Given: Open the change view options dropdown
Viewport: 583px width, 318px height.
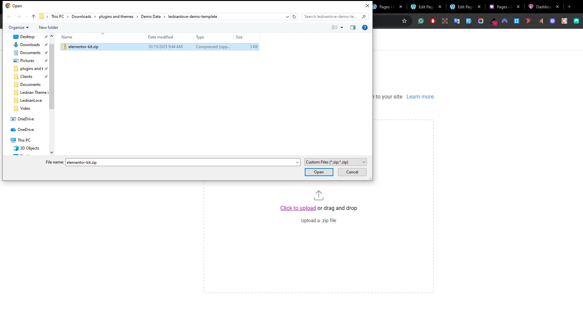Looking at the screenshot, I should click(342, 28).
